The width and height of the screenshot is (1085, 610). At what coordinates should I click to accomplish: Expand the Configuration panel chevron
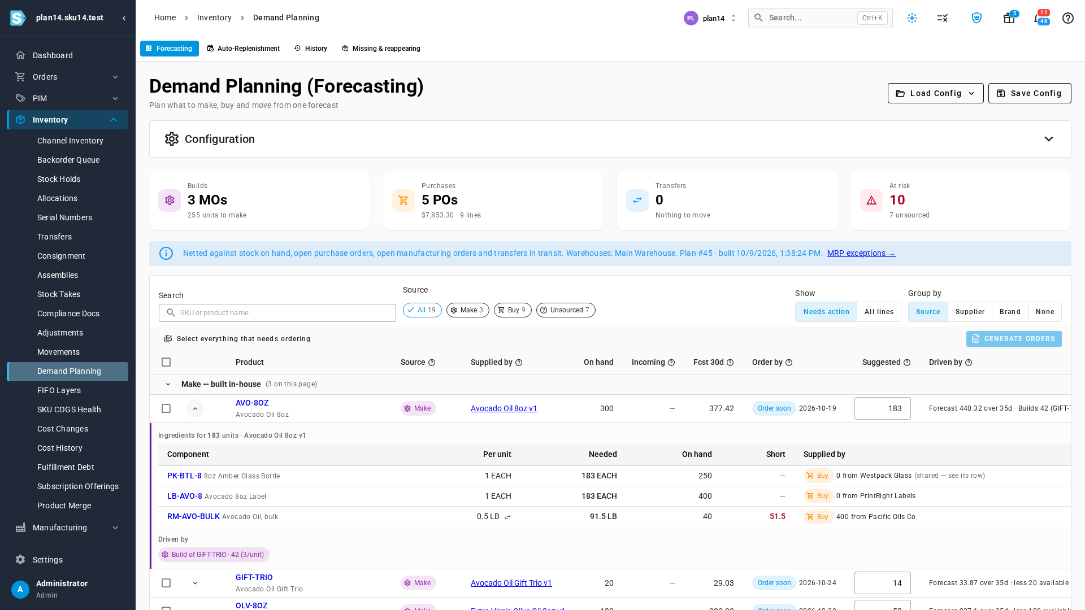[1049, 139]
